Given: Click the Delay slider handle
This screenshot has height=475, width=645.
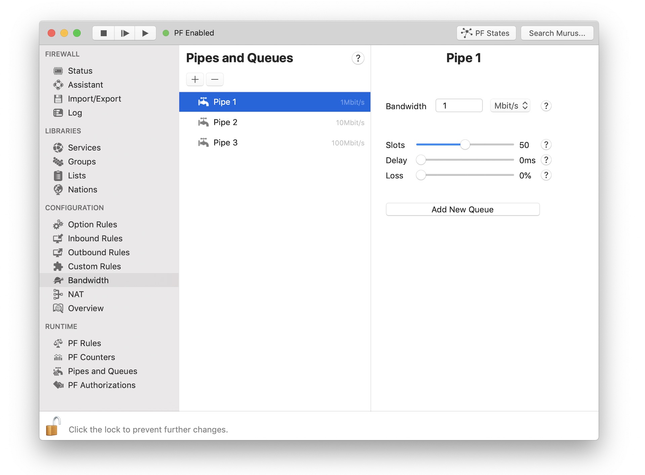Looking at the screenshot, I should pyautogui.click(x=421, y=160).
